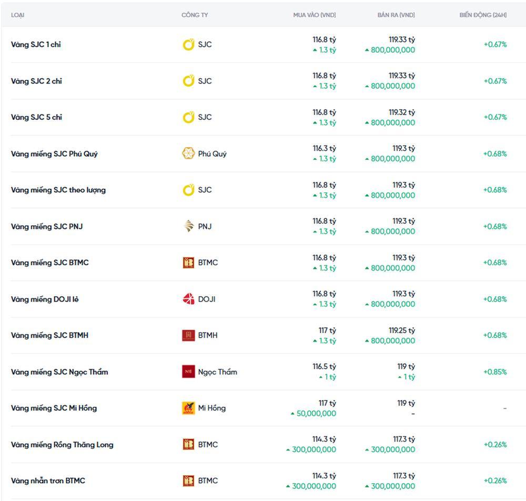526x501 pixels.
Task: Click the 117 tỷ buy price for BTMH
Action: [x=327, y=330]
